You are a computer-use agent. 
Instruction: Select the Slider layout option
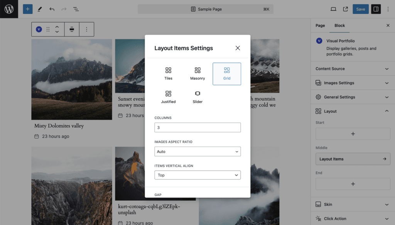tap(197, 97)
